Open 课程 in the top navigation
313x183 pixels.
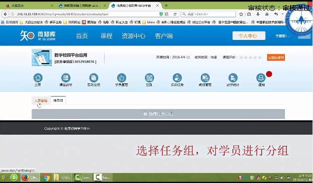click(107, 36)
